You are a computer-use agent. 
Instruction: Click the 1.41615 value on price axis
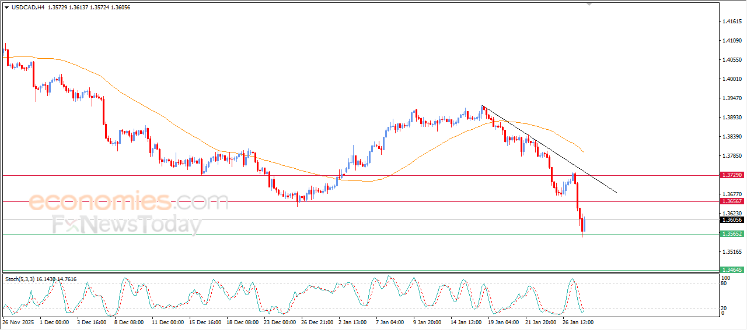point(731,22)
